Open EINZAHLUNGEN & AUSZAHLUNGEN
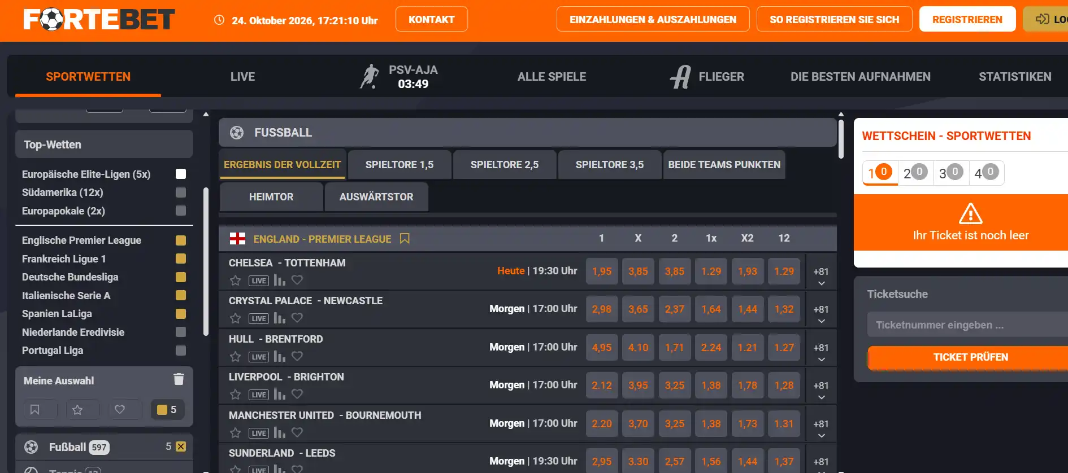 pyautogui.click(x=653, y=19)
